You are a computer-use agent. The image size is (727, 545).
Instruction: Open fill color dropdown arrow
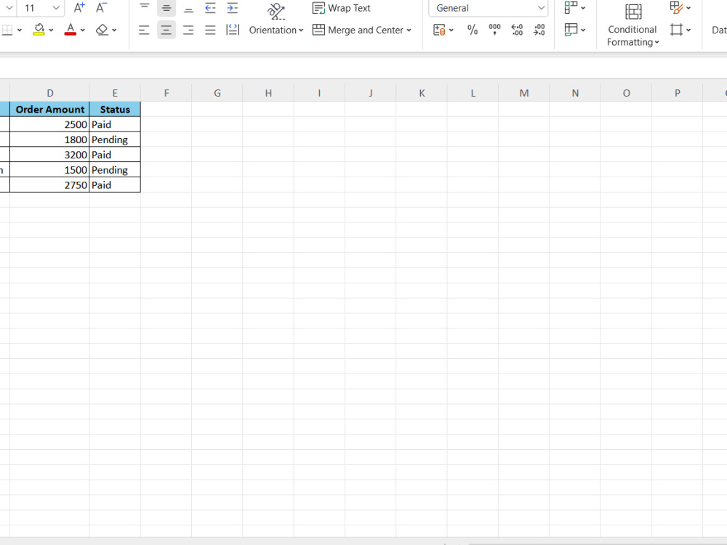click(x=51, y=30)
